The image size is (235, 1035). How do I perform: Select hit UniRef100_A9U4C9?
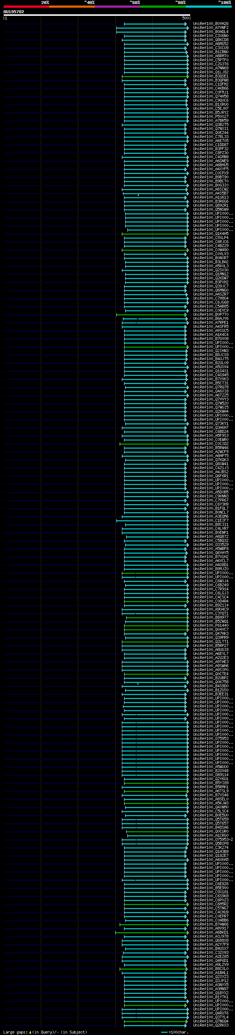click(x=210, y=609)
